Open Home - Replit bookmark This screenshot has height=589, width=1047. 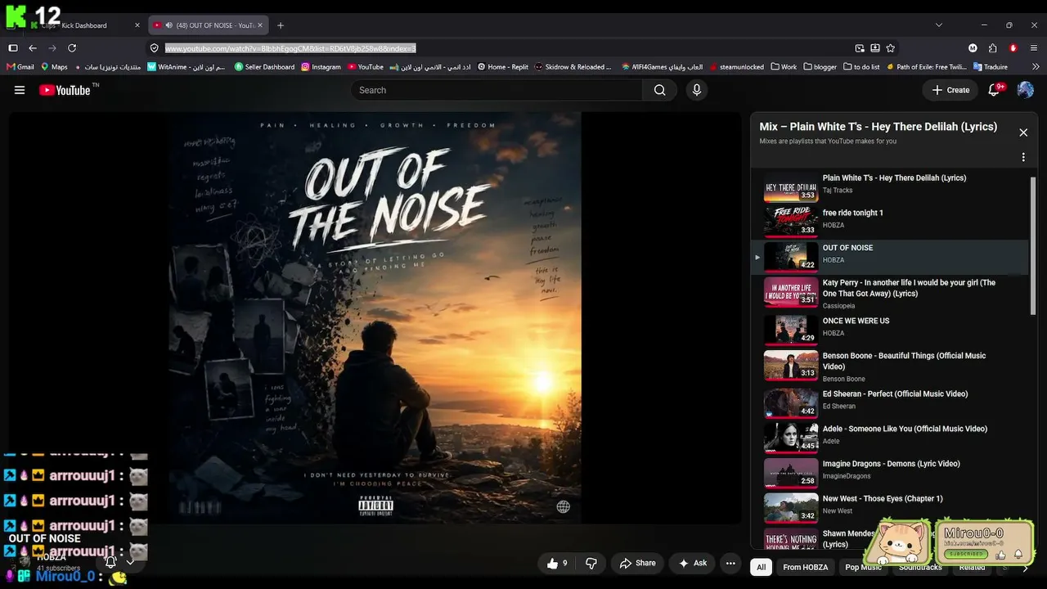503,67
